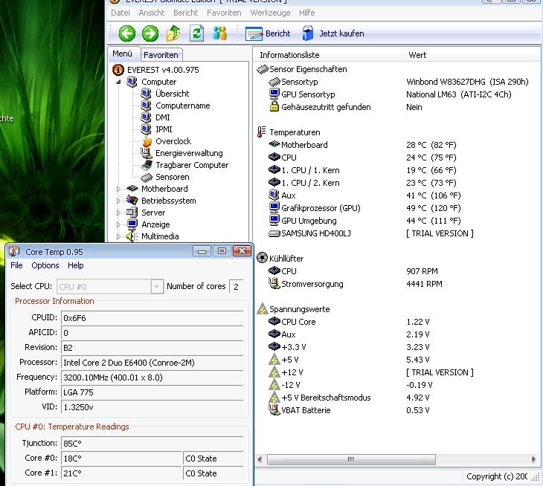
Task: Open the Ansicht menu
Action: click(x=152, y=13)
